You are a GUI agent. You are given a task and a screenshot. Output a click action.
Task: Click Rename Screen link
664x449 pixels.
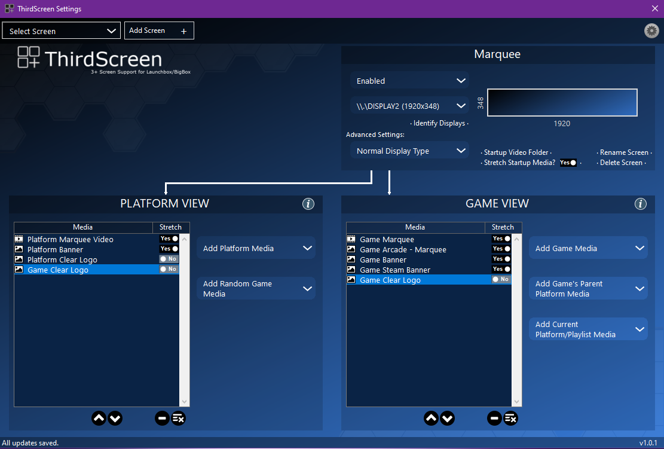pos(624,152)
